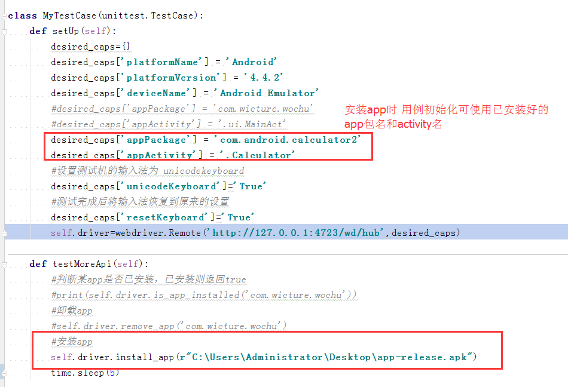Click the install_app apk path string
The height and width of the screenshot is (387, 568).
326,357
